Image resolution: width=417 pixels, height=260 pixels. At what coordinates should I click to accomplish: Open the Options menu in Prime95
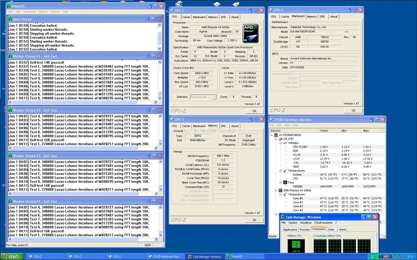coord(42,12)
